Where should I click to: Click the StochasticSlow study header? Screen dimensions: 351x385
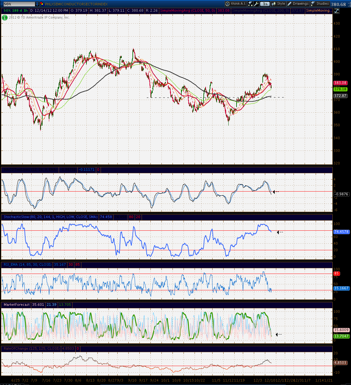pos(50,217)
